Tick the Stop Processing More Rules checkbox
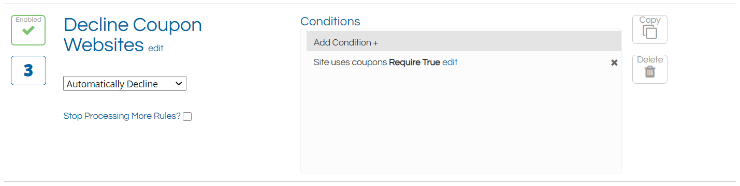 pyautogui.click(x=187, y=117)
